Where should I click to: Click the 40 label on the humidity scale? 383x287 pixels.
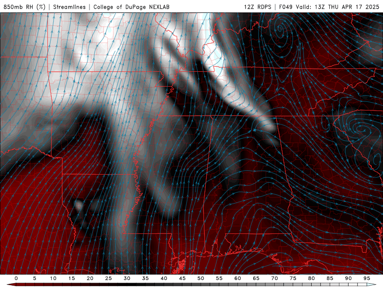[x=164, y=278]
